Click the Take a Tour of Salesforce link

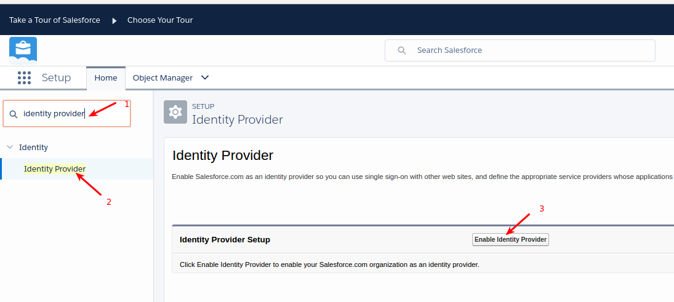[55, 20]
